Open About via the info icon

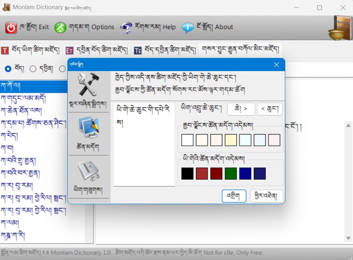(x=188, y=28)
